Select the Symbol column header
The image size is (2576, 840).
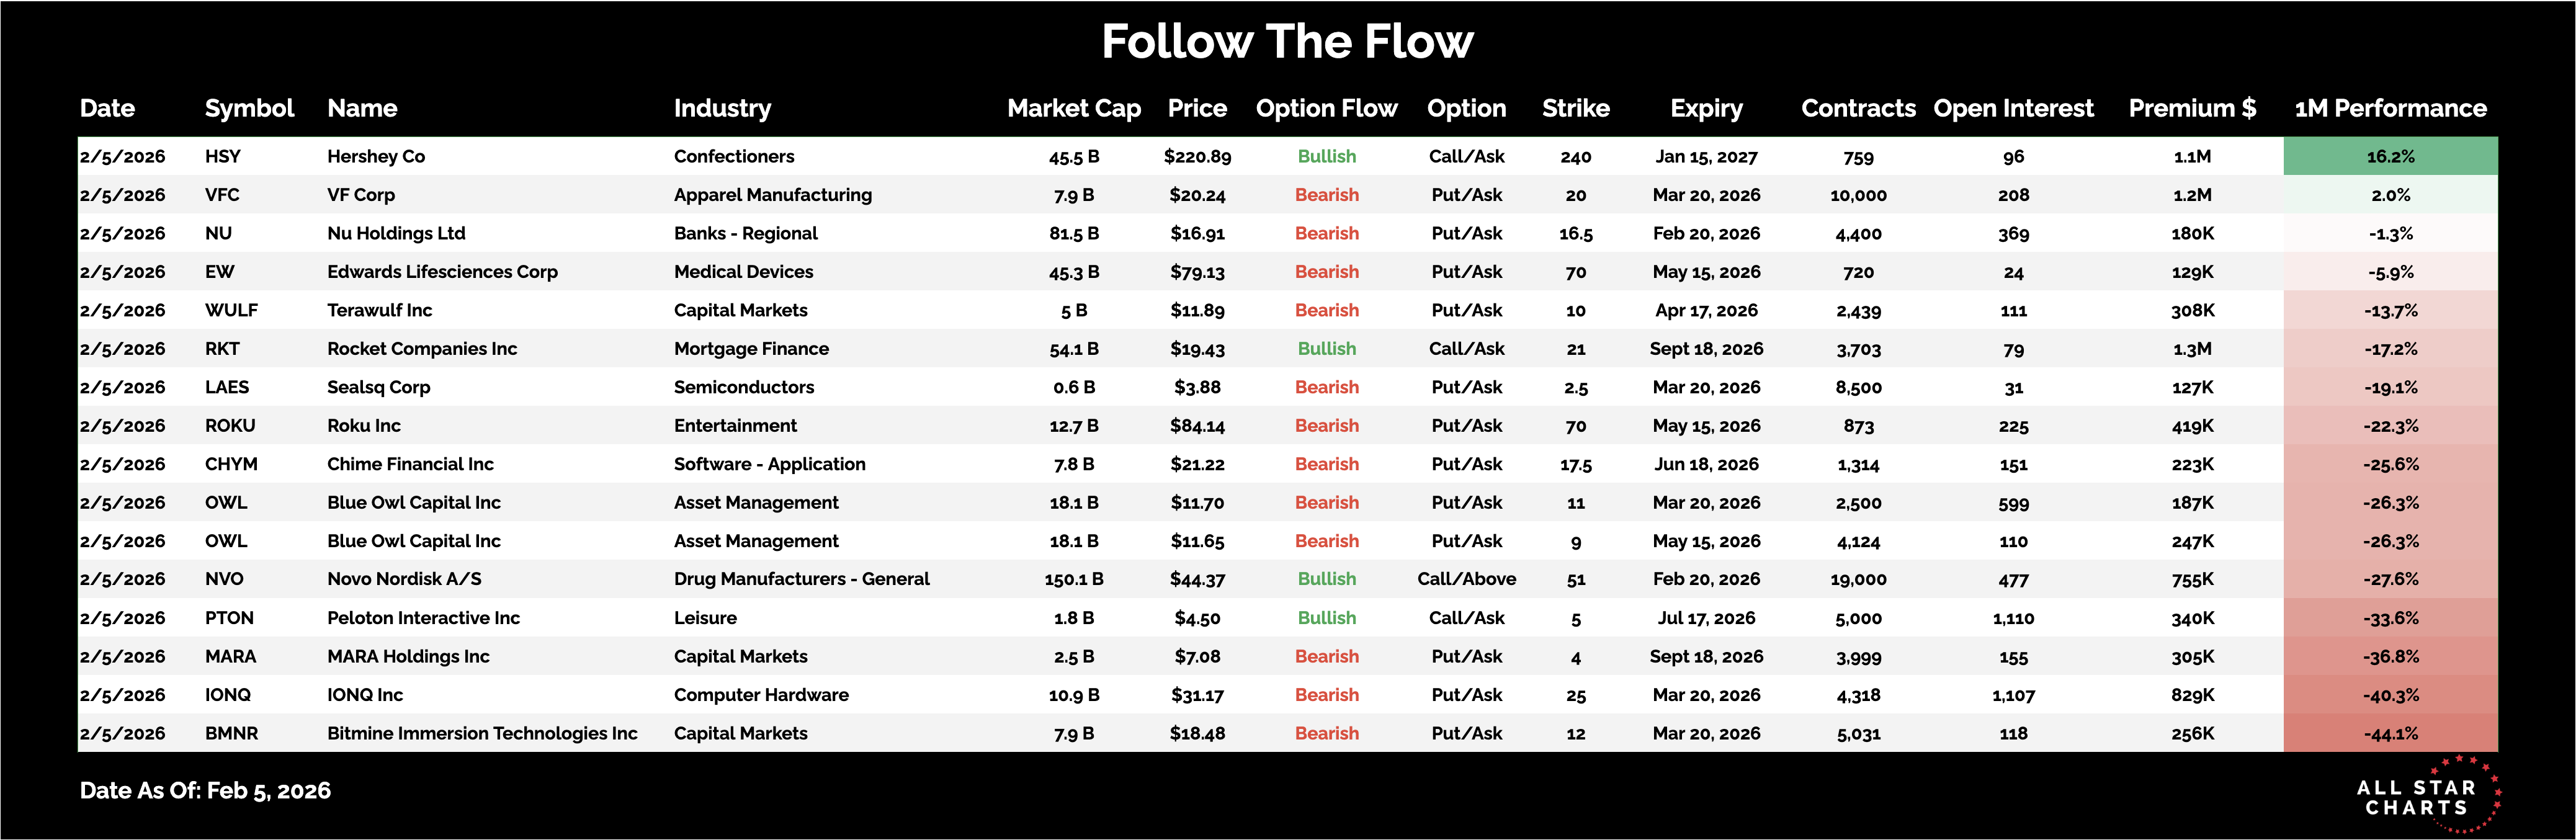click(249, 108)
